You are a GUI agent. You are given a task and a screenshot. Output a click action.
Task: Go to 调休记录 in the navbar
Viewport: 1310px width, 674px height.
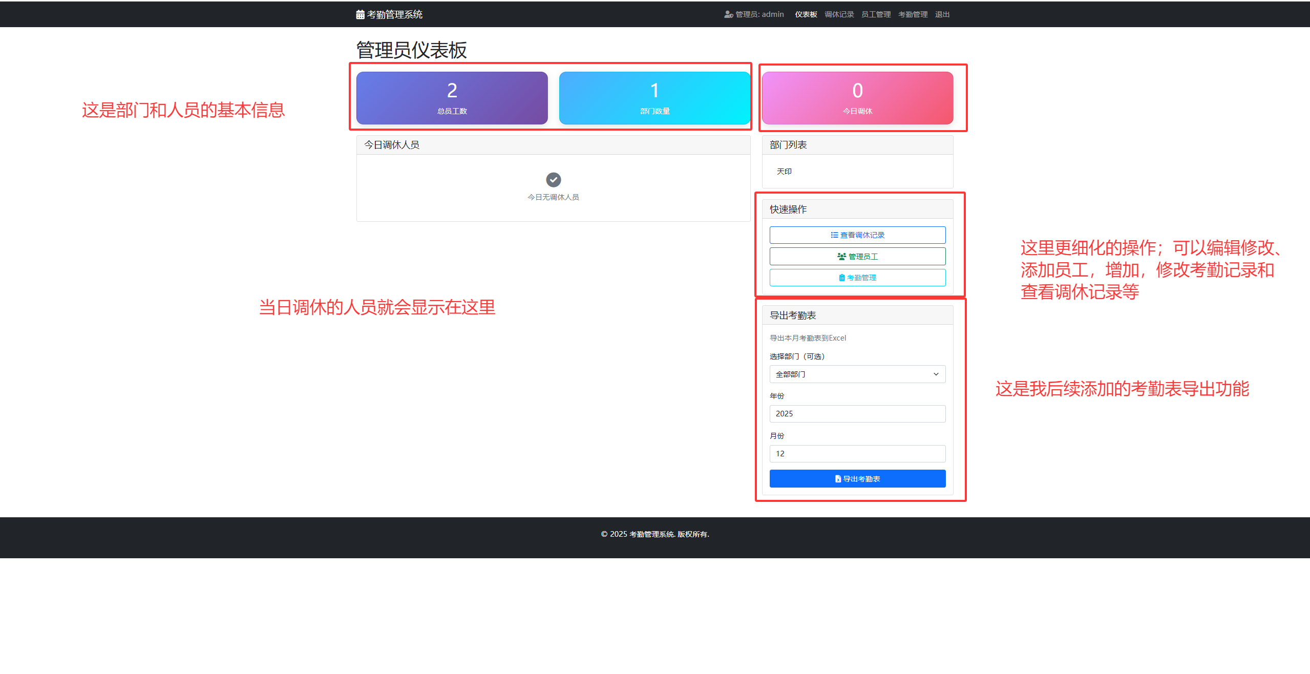pos(839,14)
